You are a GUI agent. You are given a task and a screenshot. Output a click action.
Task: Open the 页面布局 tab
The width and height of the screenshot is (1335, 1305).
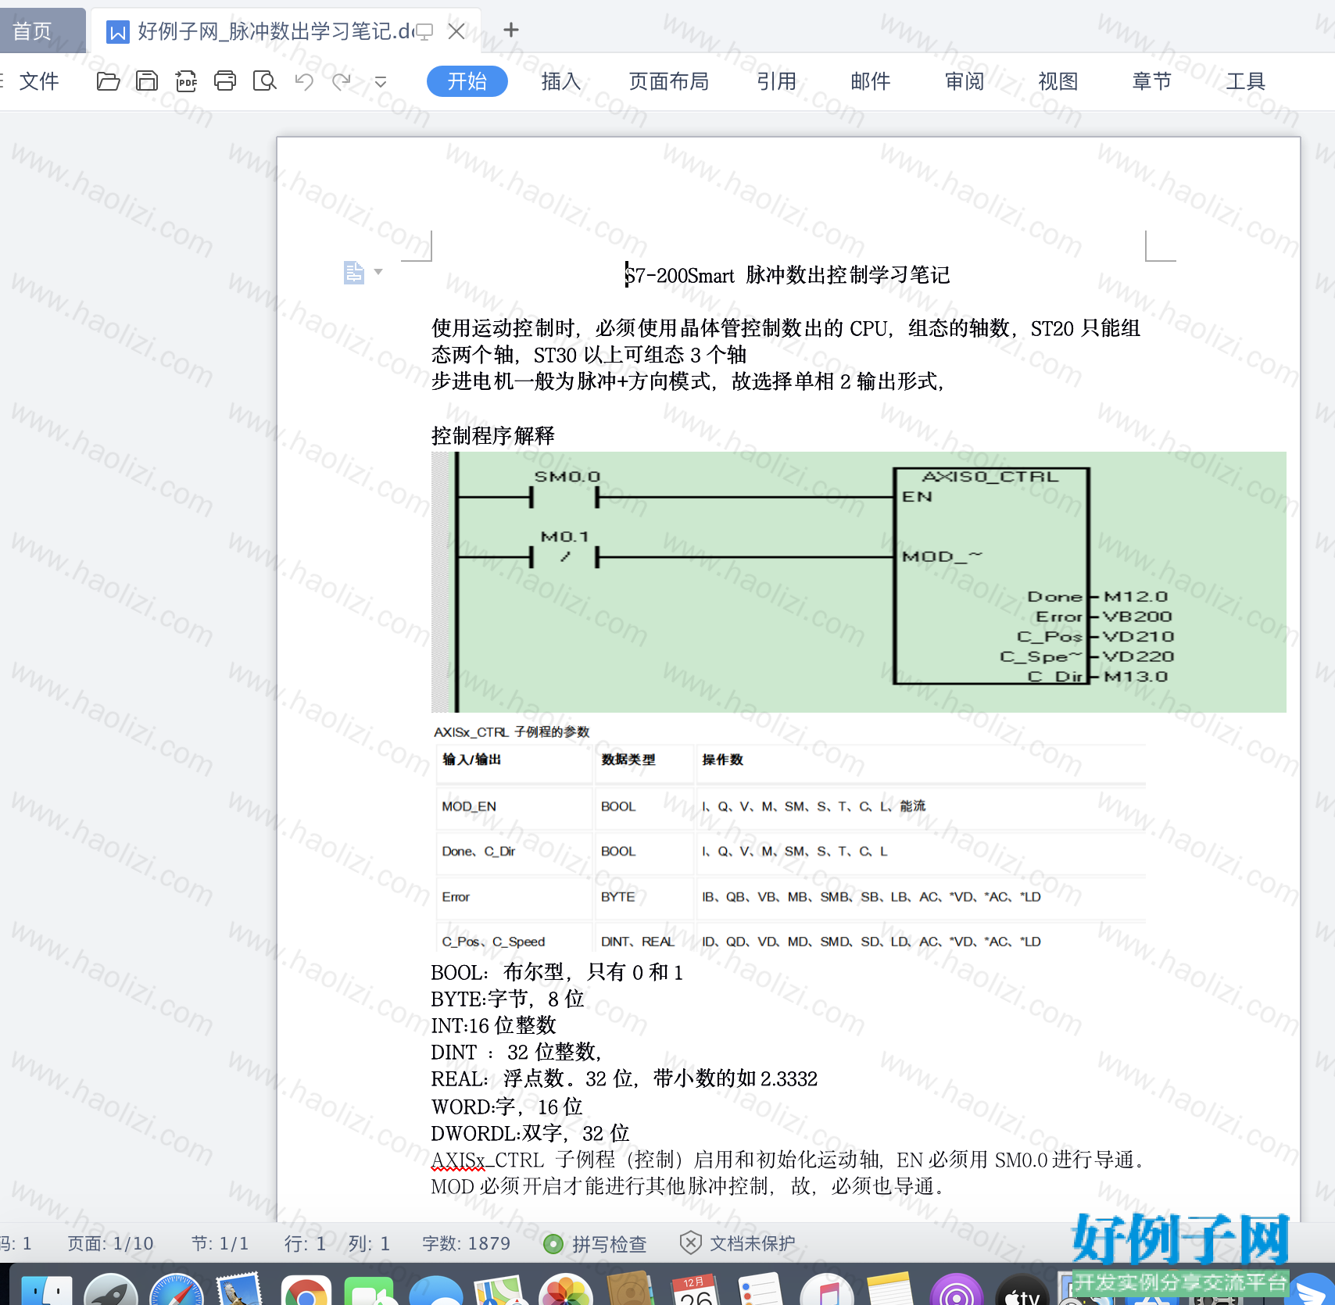click(669, 81)
